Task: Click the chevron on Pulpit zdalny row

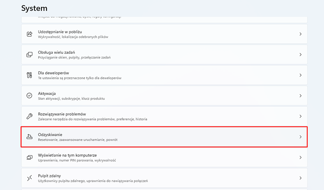Action: pyautogui.click(x=301, y=178)
